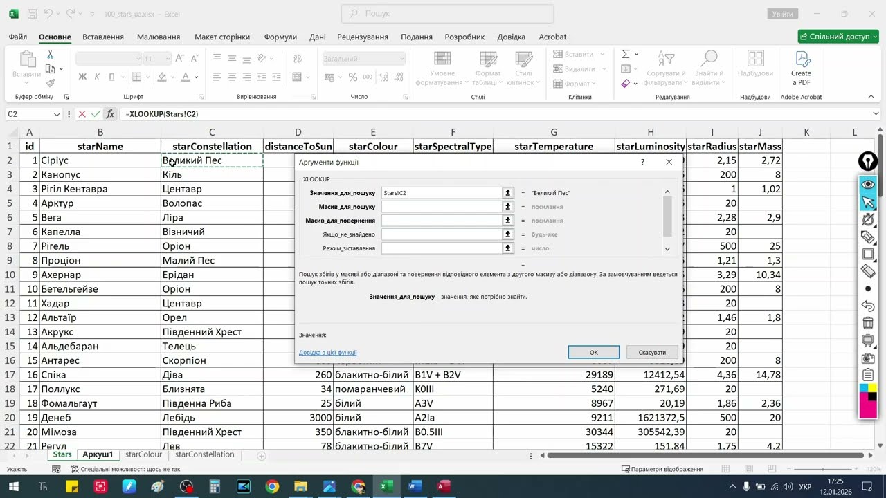
Task: Click the black dot size picker in the overlay toolbar
Action: [868, 288]
